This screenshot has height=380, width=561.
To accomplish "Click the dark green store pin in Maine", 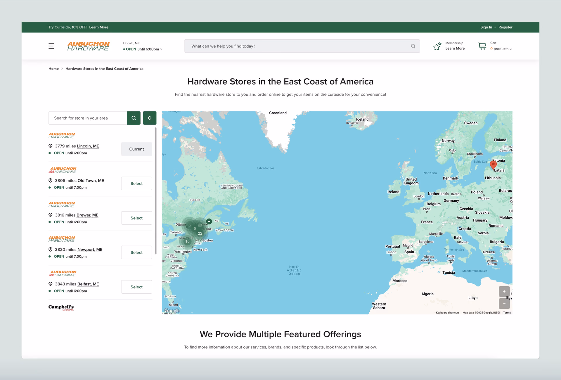I will (209, 222).
